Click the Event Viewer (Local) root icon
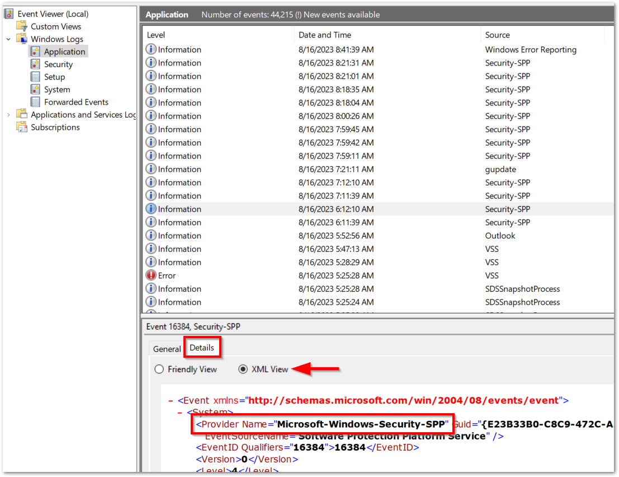The height and width of the screenshot is (477, 619). tap(8, 13)
